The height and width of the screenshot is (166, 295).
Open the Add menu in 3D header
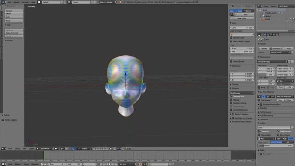24,148
